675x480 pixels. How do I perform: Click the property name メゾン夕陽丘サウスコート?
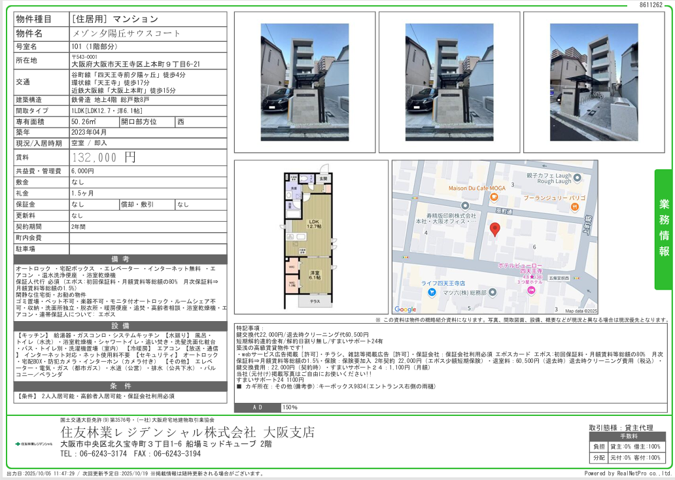[x=126, y=33]
